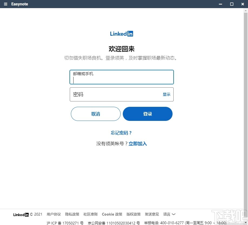Open the Easynote hamburger menu
Screen dimensions: 248x225
(x=5, y=4)
